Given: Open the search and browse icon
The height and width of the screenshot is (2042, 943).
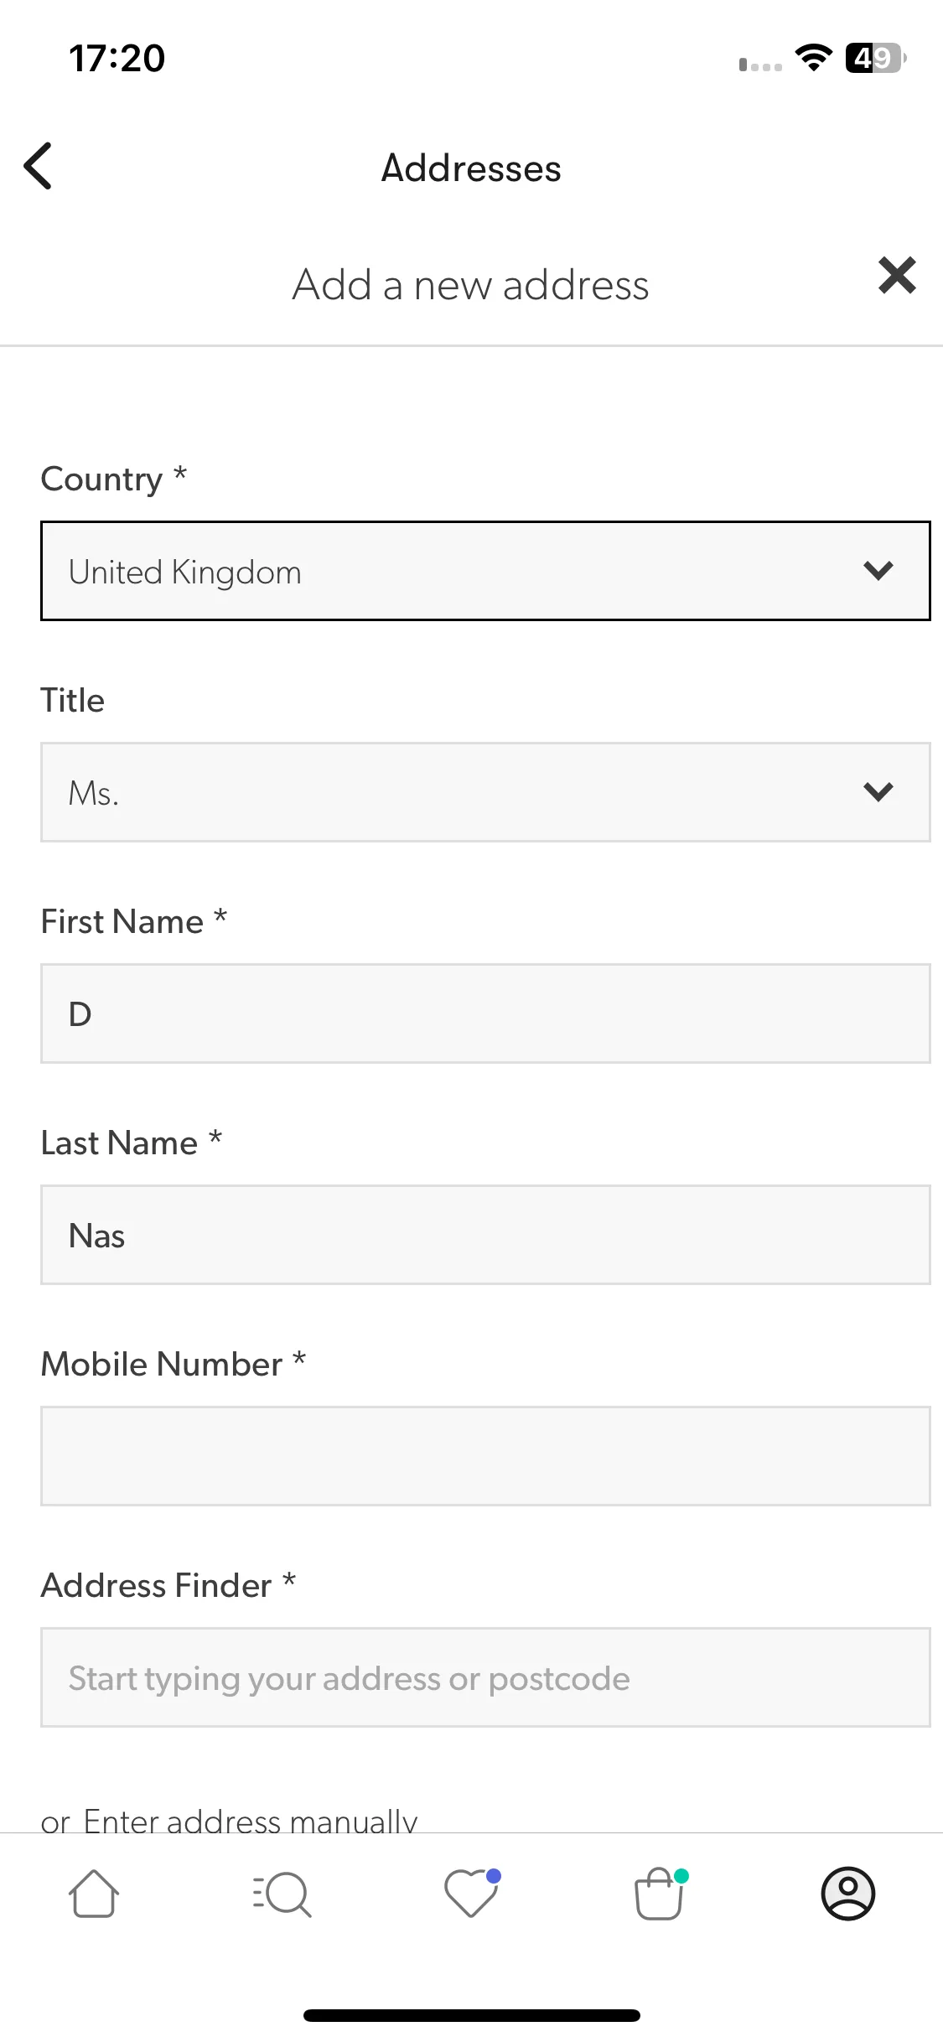Looking at the screenshot, I should coord(282,1894).
